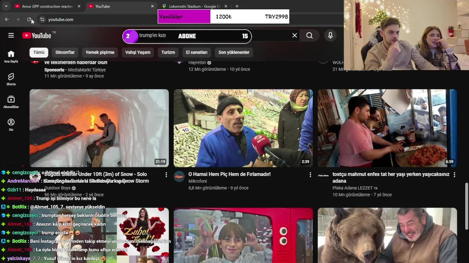View site information icon in address bar
Image resolution: width=469 pixels, height=263 pixels.
(42, 19)
